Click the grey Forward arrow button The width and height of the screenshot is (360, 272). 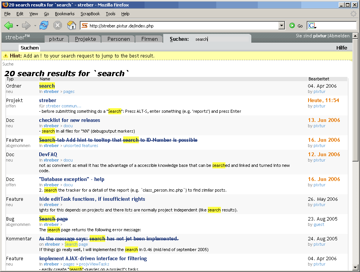pos(26,26)
